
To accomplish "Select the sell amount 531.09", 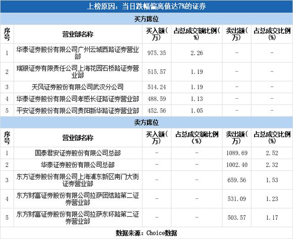I will [237, 199].
